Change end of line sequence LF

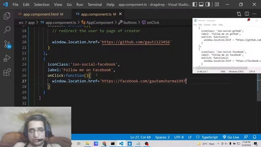(190, 137)
